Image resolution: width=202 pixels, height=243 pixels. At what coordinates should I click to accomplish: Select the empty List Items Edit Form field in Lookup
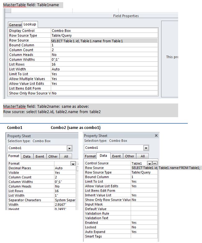point(104,88)
